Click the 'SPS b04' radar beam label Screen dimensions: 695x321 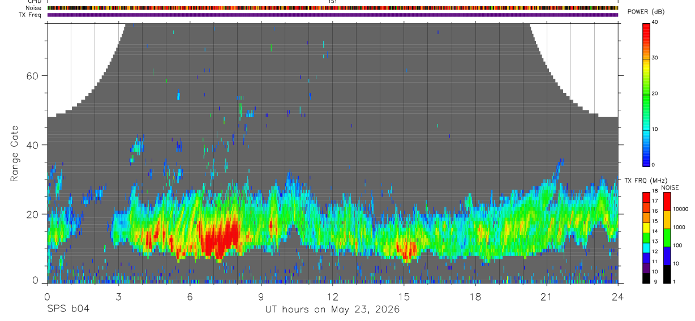pyautogui.click(x=68, y=309)
